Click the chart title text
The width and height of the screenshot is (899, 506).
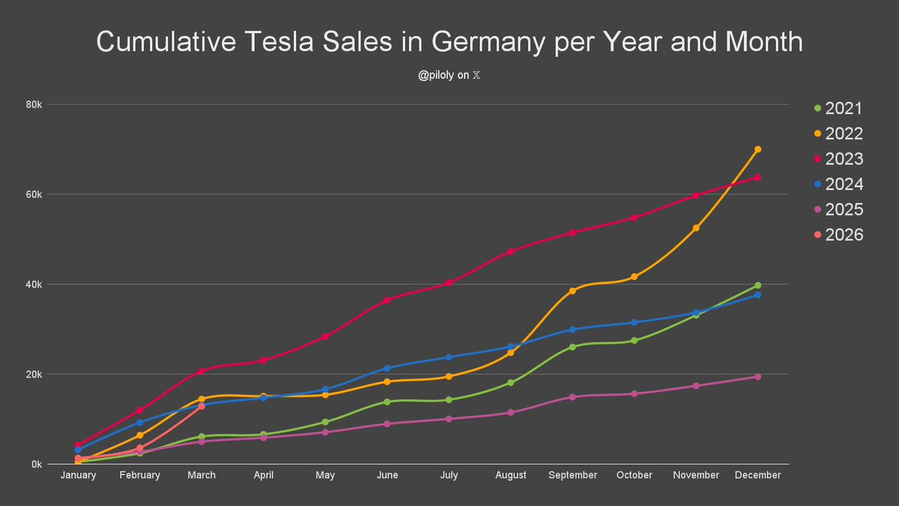449,43
